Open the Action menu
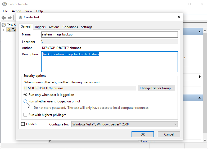Screen dimensions: 208x149 (16, 11)
